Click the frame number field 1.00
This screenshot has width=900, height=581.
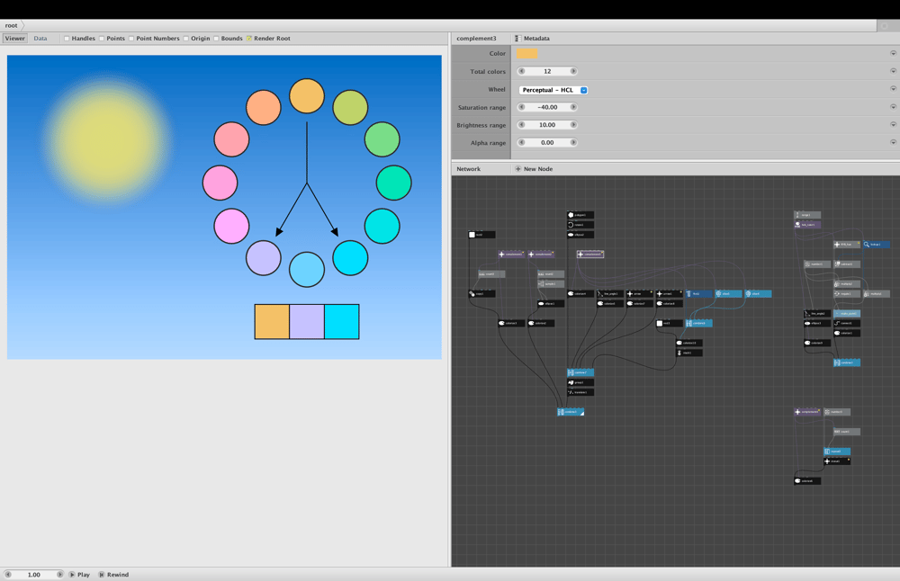tap(34, 574)
